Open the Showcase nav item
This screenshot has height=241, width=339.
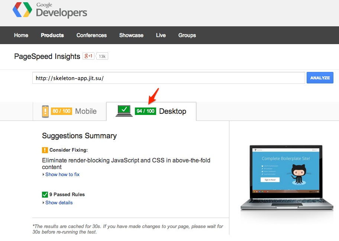(132, 35)
